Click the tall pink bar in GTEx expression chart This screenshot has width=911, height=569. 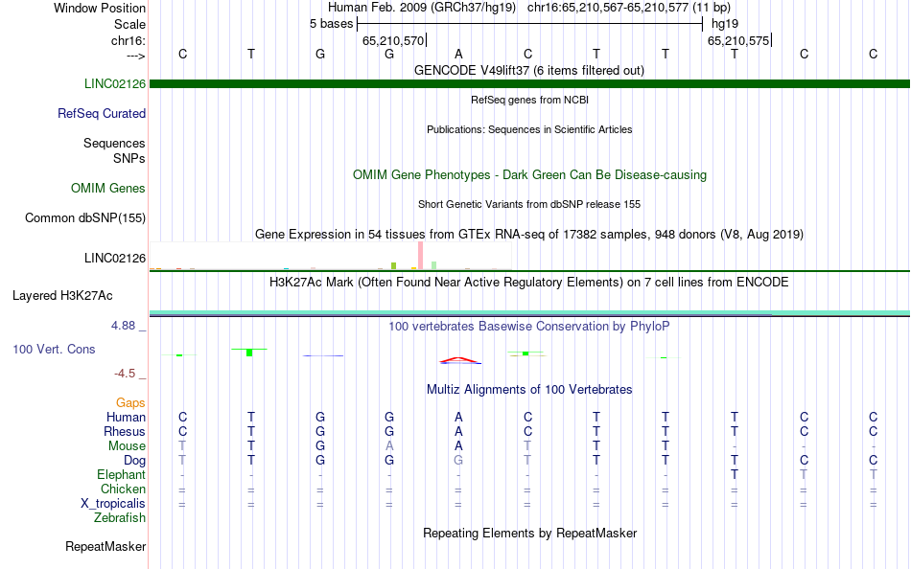(420, 256)
